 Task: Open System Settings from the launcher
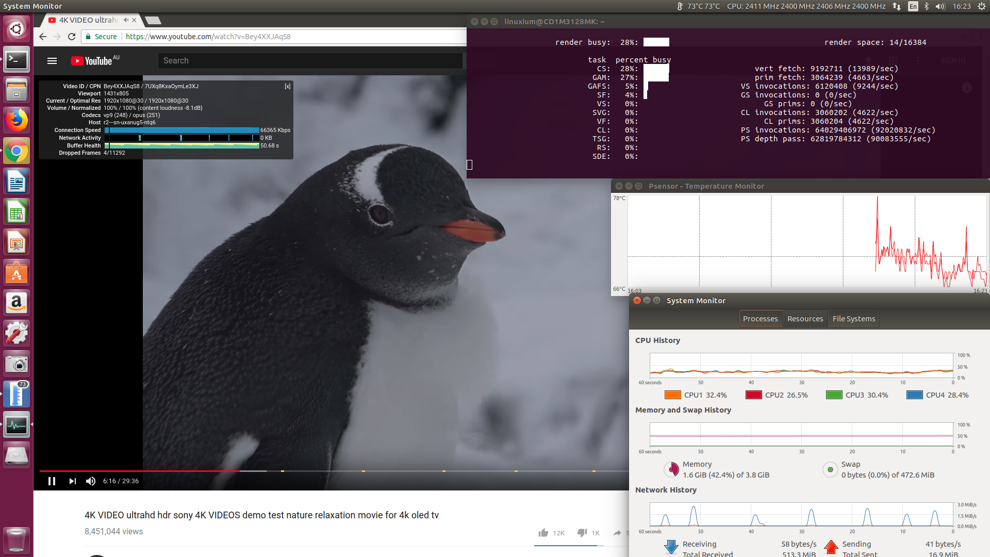tap(16, 334)
